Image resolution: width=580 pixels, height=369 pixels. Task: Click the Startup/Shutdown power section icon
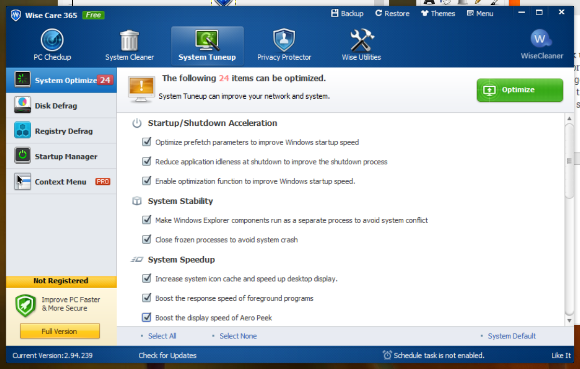[x=137, y=123]
